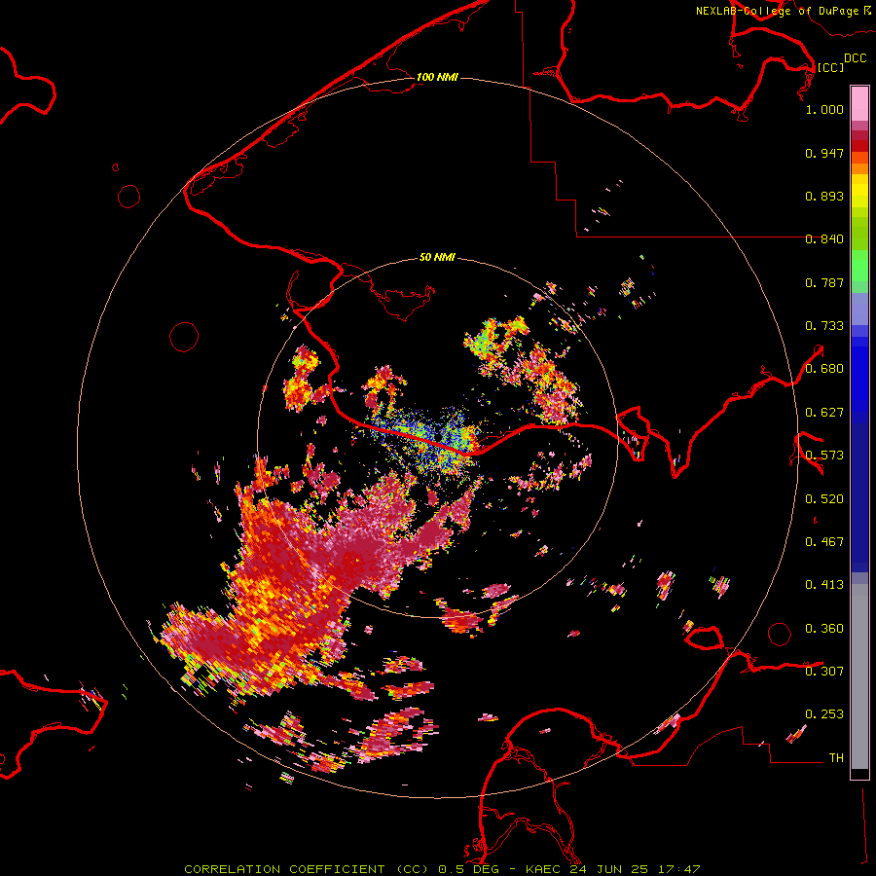
Task: Click the 100 NMI range ring label
Action: point(437,77)
